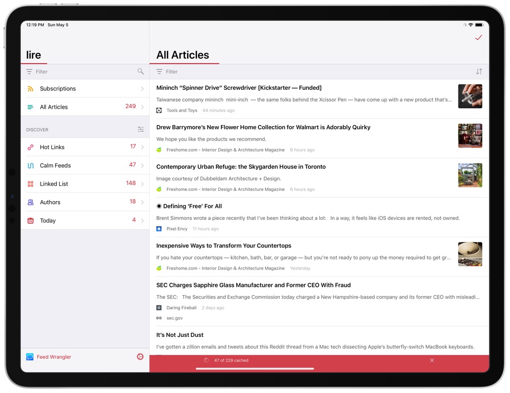
Task: Click the Tools and Toys feed icon
Action: click(159, 110)
